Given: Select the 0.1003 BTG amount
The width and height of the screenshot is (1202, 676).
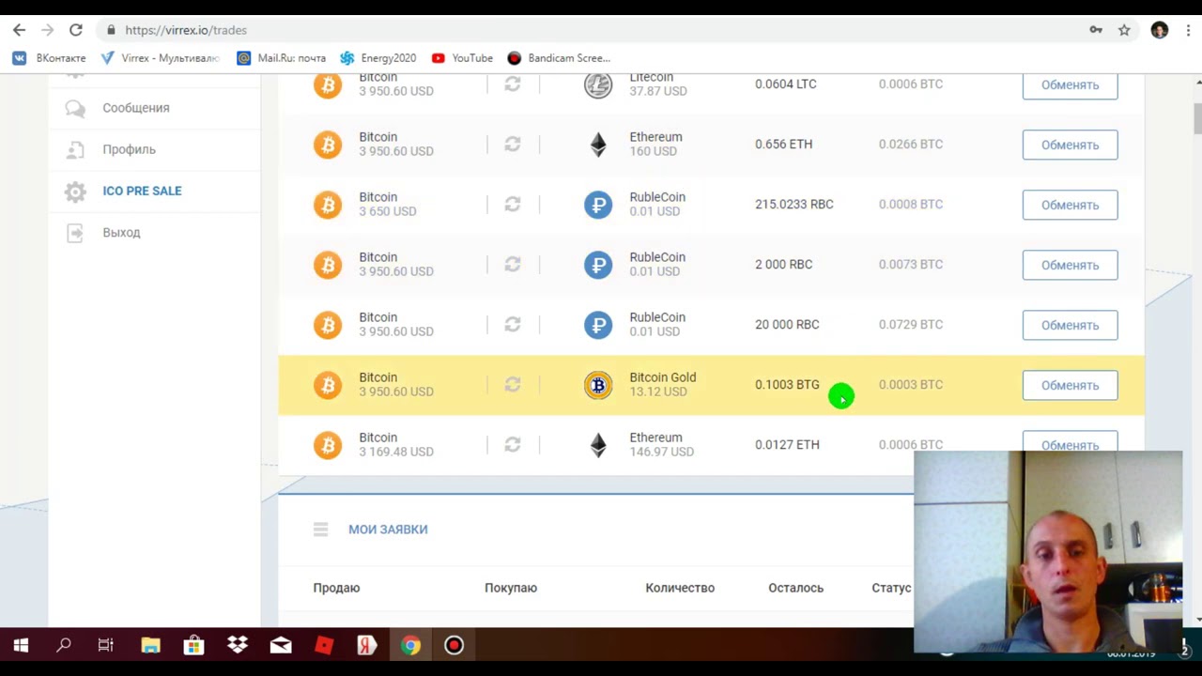Looking at the screenshot, I should [x=787, y=385].
